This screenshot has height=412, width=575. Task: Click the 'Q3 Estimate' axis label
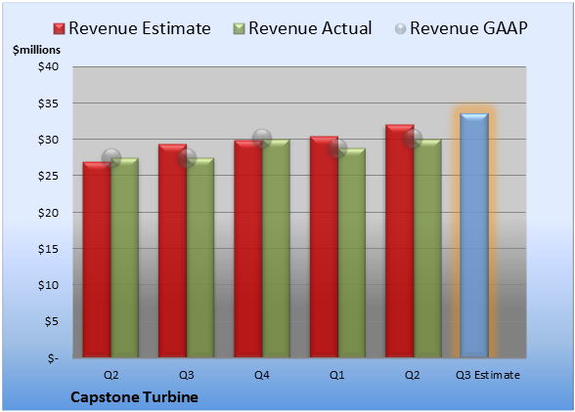pos(488,375)
